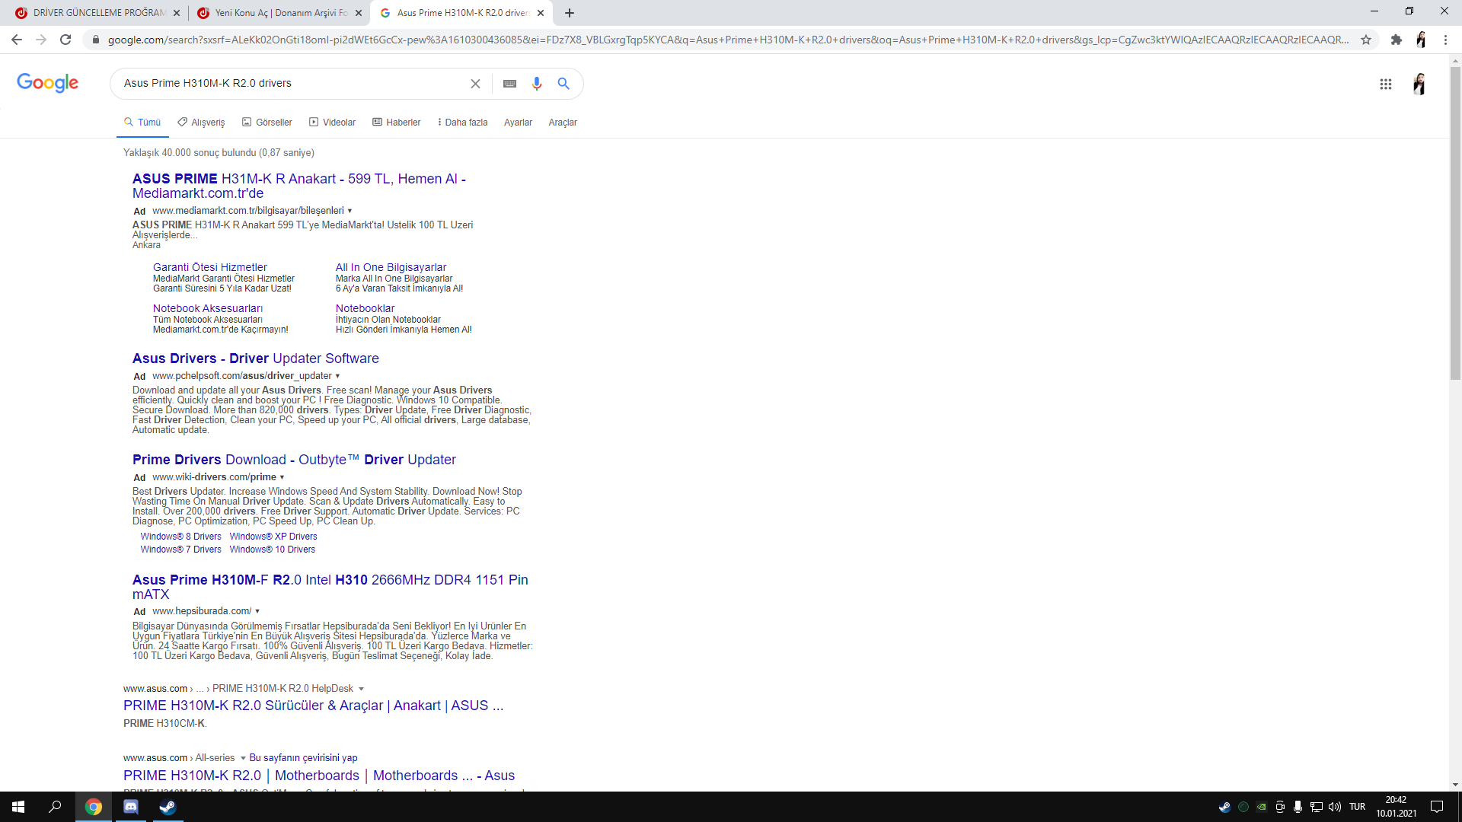The image size is (1462, 822).
Task: Open the Windows Start menu
Action: 18,807
